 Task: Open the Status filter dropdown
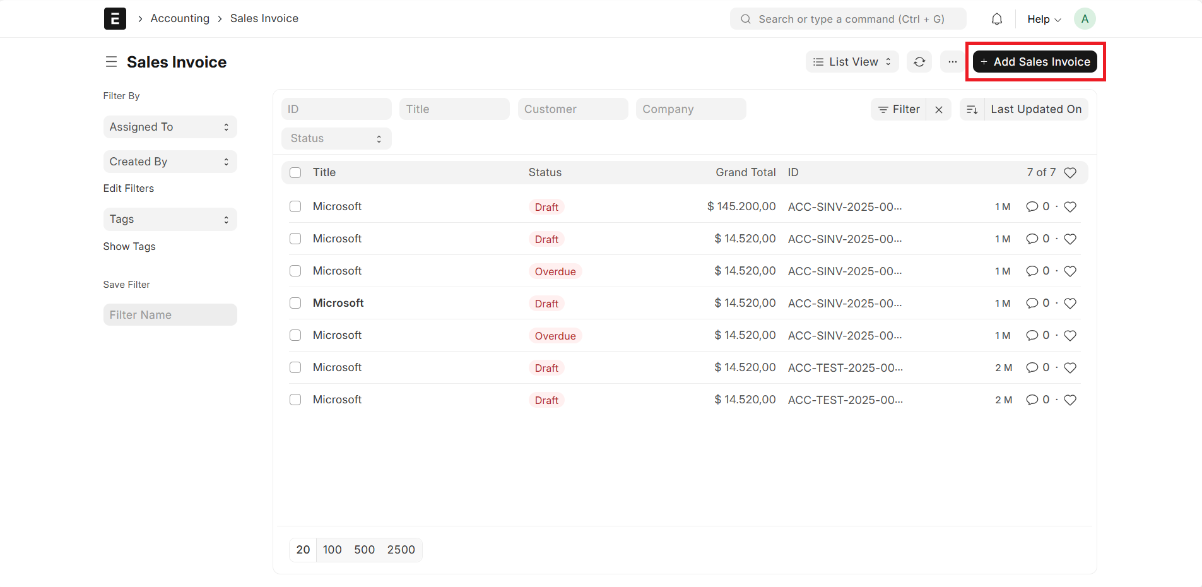(336, 138)
